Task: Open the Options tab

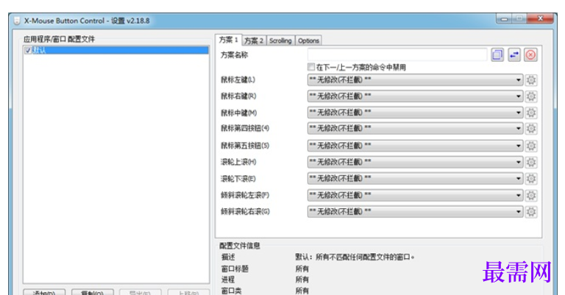Action: (308, 40)
